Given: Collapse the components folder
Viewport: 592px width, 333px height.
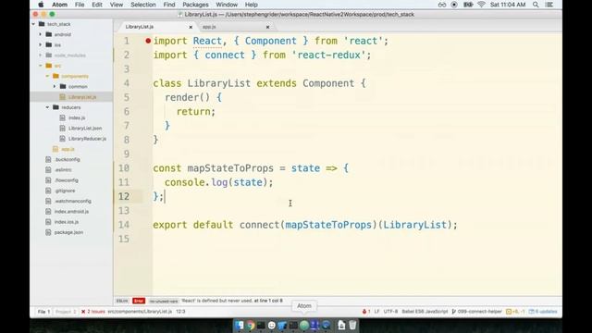Looking at the screenshot, I should 47,76.
